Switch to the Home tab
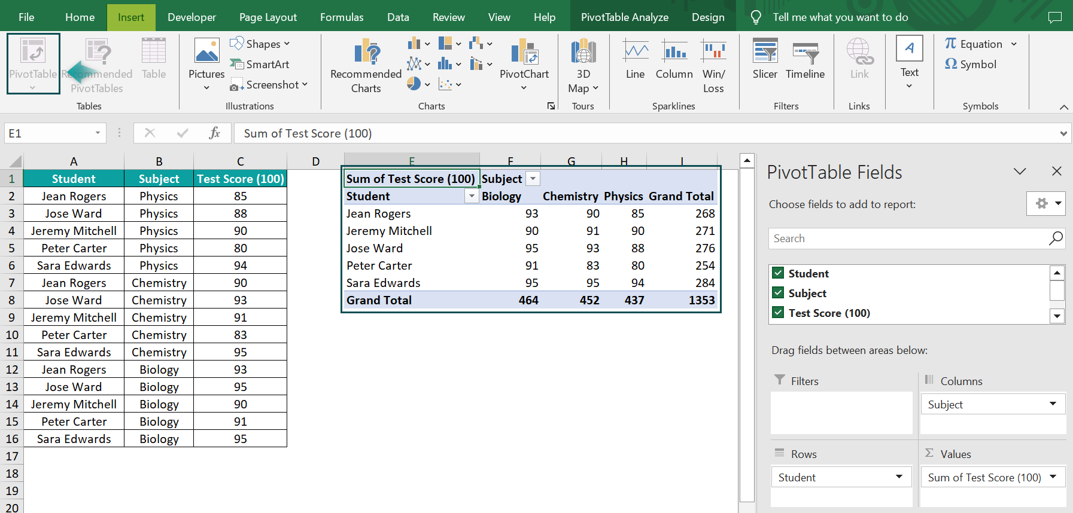The width and height of the screenshot is (1073, 513). pyautogui.click(x=80, y=17)
